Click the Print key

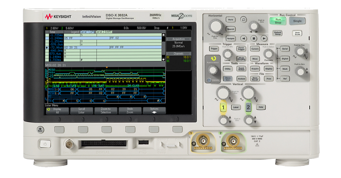click(269, 79)
